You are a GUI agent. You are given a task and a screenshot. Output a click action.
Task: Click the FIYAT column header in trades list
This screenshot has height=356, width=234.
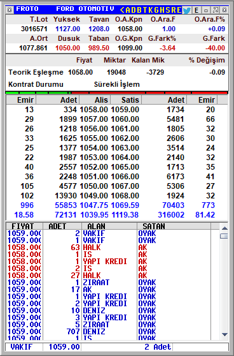[24, 226]
